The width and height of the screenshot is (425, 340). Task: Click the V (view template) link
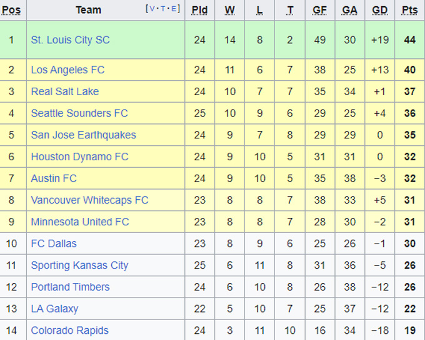pos(152,9)
